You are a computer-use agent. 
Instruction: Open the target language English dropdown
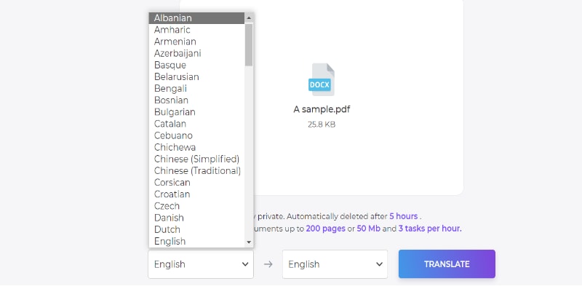(x=335, y=264)
